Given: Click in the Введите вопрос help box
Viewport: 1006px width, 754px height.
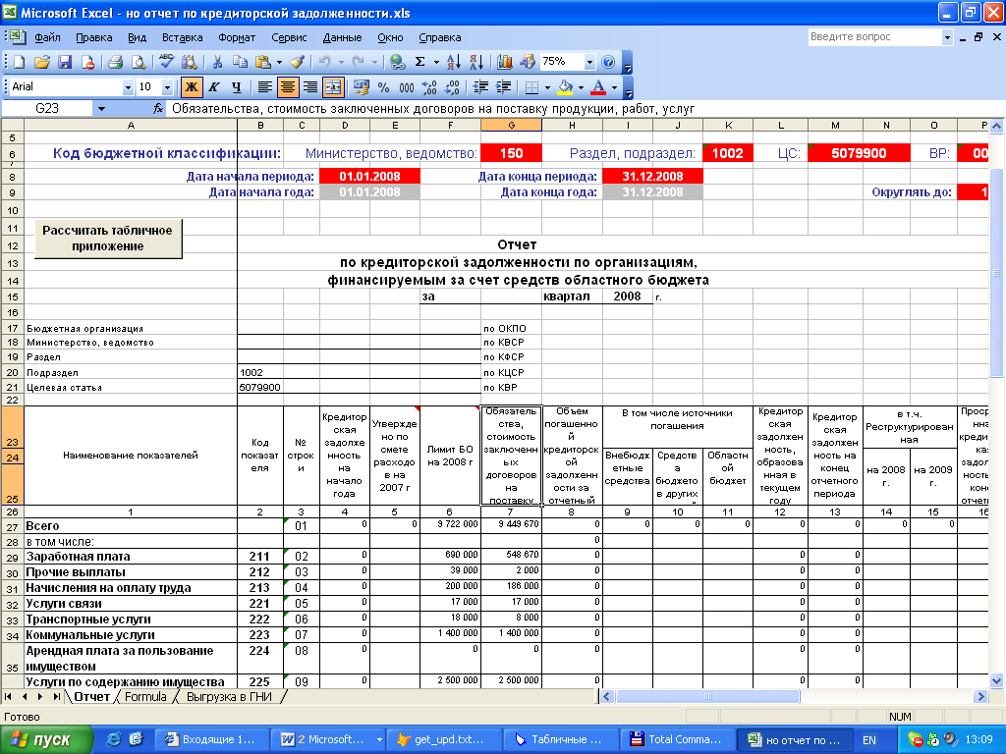Looking at the screenshot, I should pyautogui.click(x=875, y=37).
